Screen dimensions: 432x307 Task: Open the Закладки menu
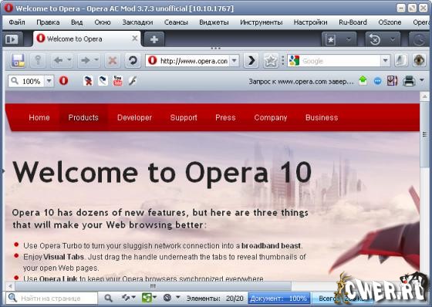click(x=137, y=22)
